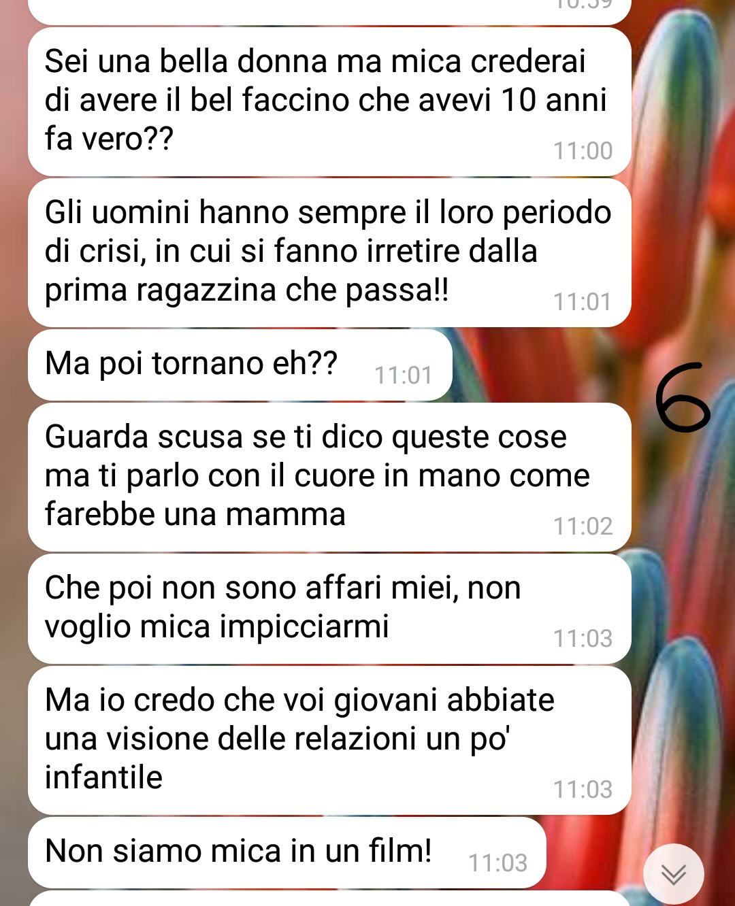Click the 11:01 timestamp beside "Ma poi tornano eh??"
Image resolution: width=735 pixels, height=906 pixels.
click(x=404, y=375)
